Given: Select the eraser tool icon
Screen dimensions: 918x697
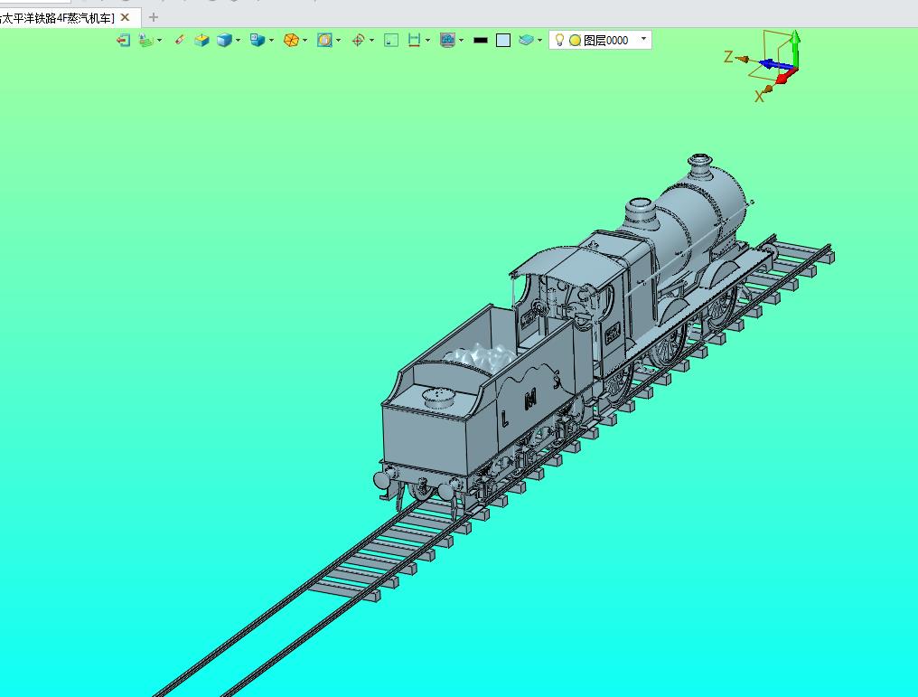Looking at the screenshot, I should click(180, 40).
